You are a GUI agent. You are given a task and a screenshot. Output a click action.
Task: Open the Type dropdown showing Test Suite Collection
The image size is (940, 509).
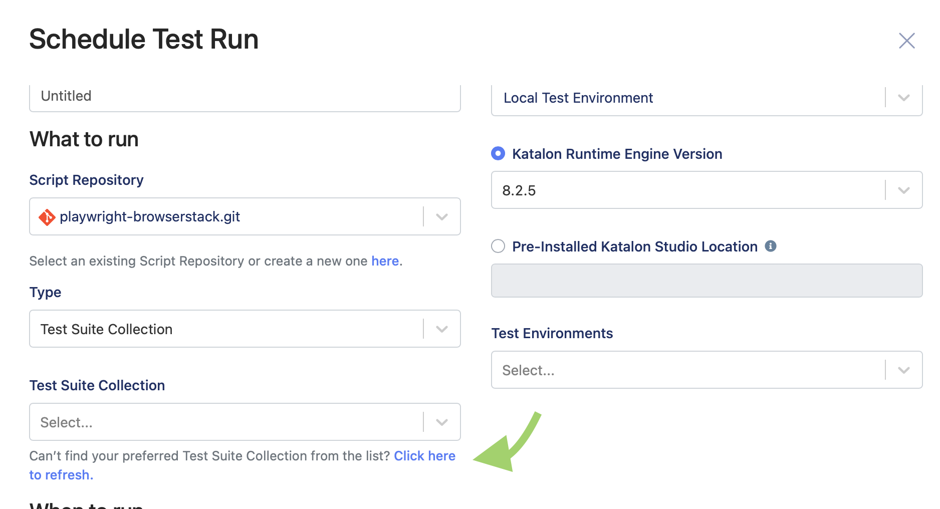pos(245,329)
